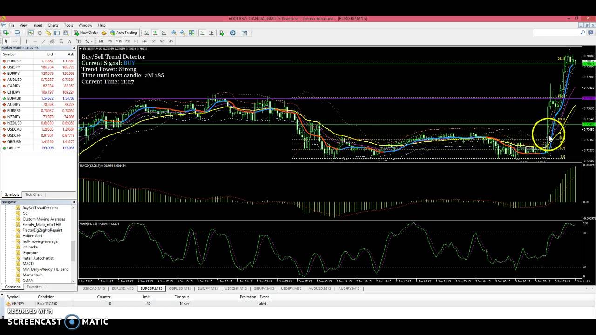
Task: Expand the Profiles dropdown arrow
Action: point(23,33)
